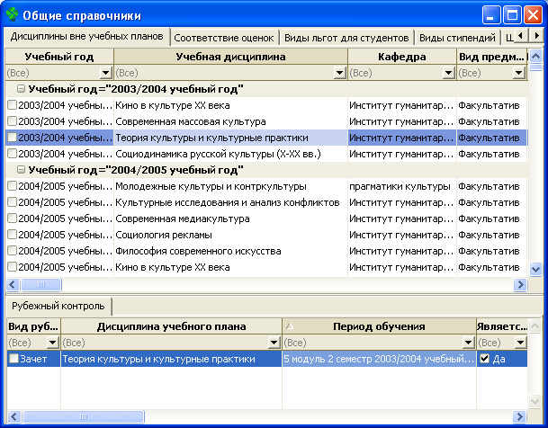Sort by Вид руб... column header
This screenshot has height=428, width=548.
pos(33,326)
